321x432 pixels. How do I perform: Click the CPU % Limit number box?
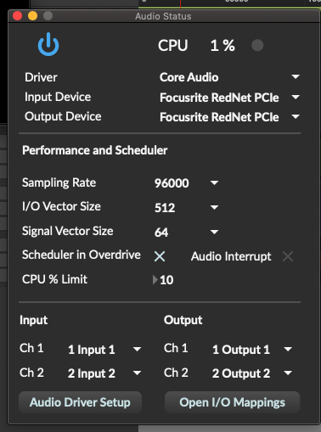[x=166, y=280]
